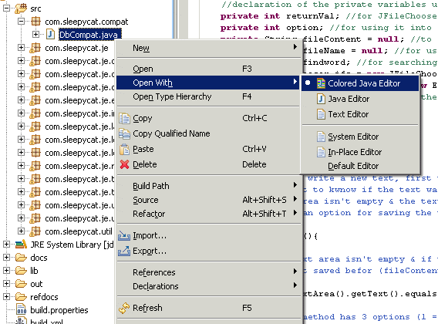Screen dimensions: 438x324
Task: Open the Refactor submenu
Action: [208, 214]
